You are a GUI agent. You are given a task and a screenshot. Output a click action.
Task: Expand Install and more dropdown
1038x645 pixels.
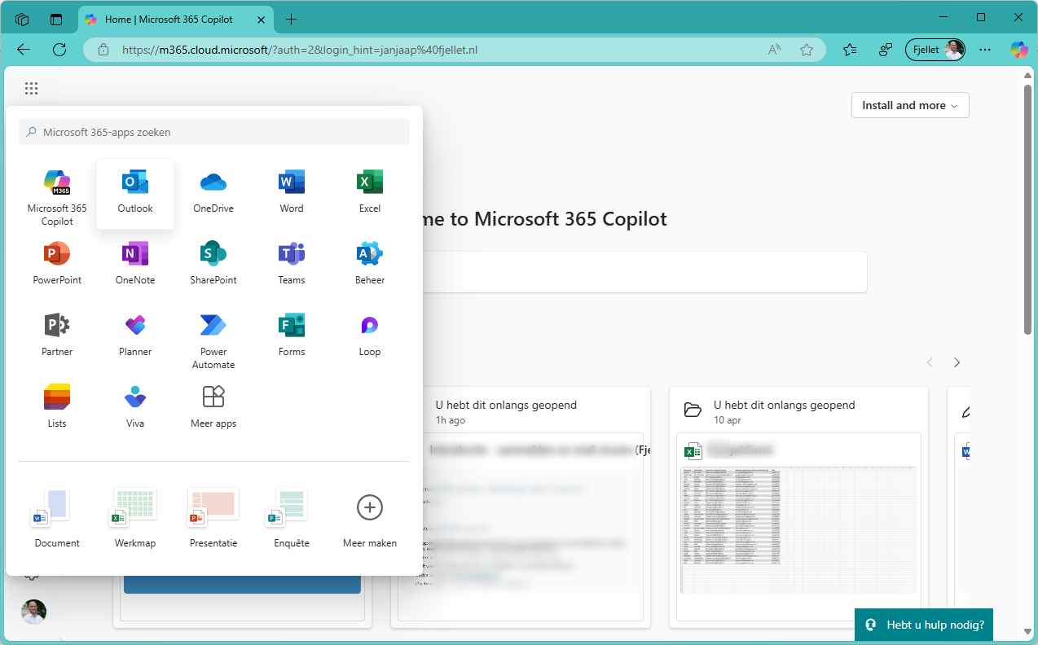pyautogui.click(x=910, y=105)
